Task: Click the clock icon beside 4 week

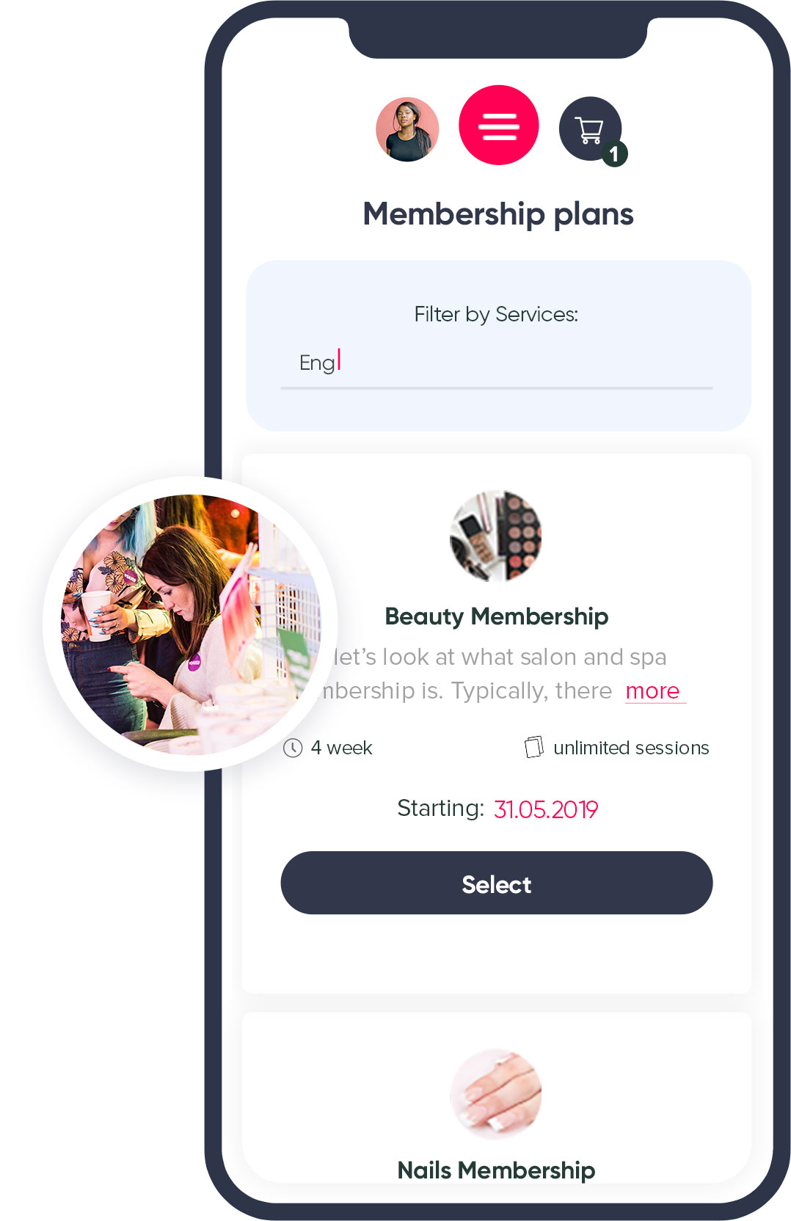Action: point(293,748)
